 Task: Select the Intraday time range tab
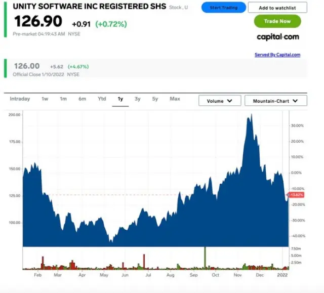point(20,99)
